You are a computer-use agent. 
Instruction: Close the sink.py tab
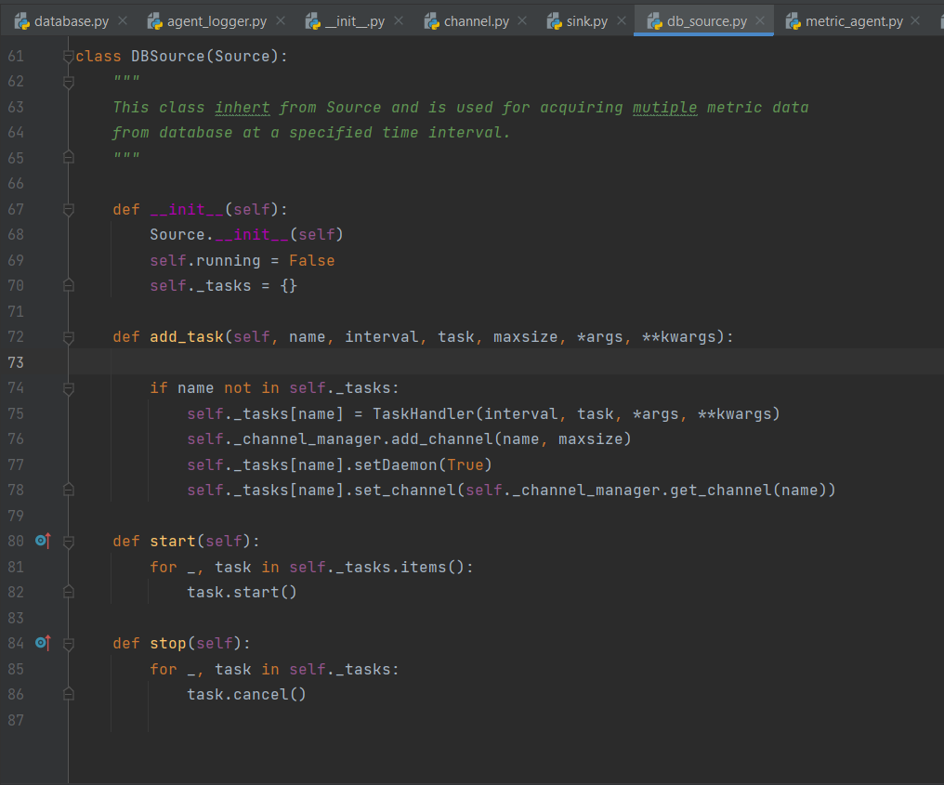[x=622, y=21]
